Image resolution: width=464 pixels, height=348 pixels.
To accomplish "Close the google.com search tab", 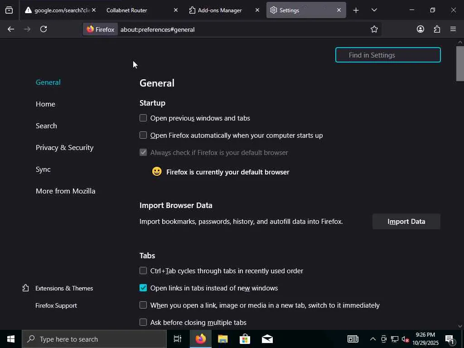I will [94, 10].
